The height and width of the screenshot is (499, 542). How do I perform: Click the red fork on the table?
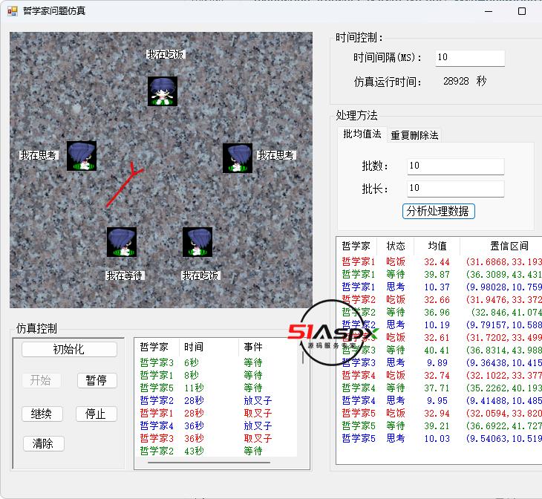pos(123,186)
